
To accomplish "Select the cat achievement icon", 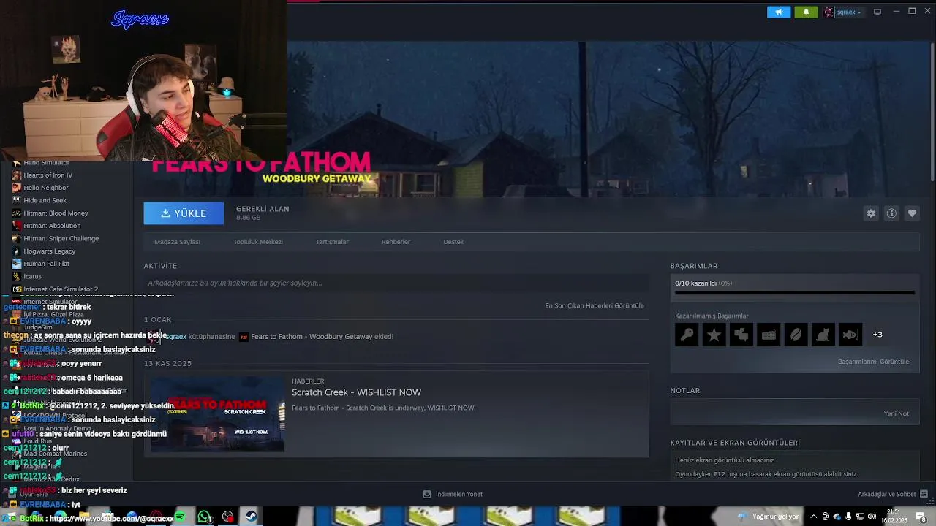I will pos(823,335).
